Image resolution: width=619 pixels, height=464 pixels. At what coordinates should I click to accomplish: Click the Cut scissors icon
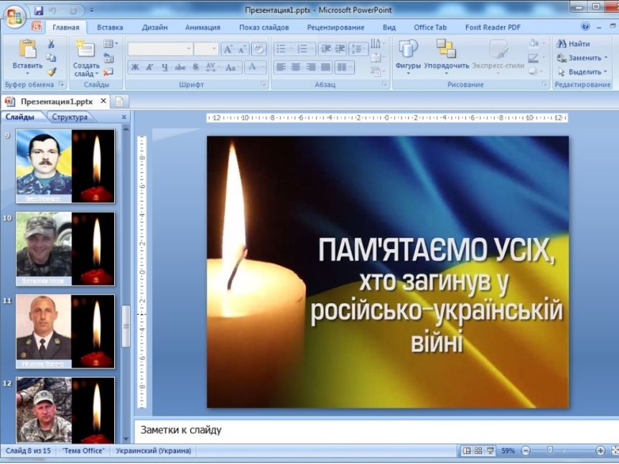(x=51, y=45)
